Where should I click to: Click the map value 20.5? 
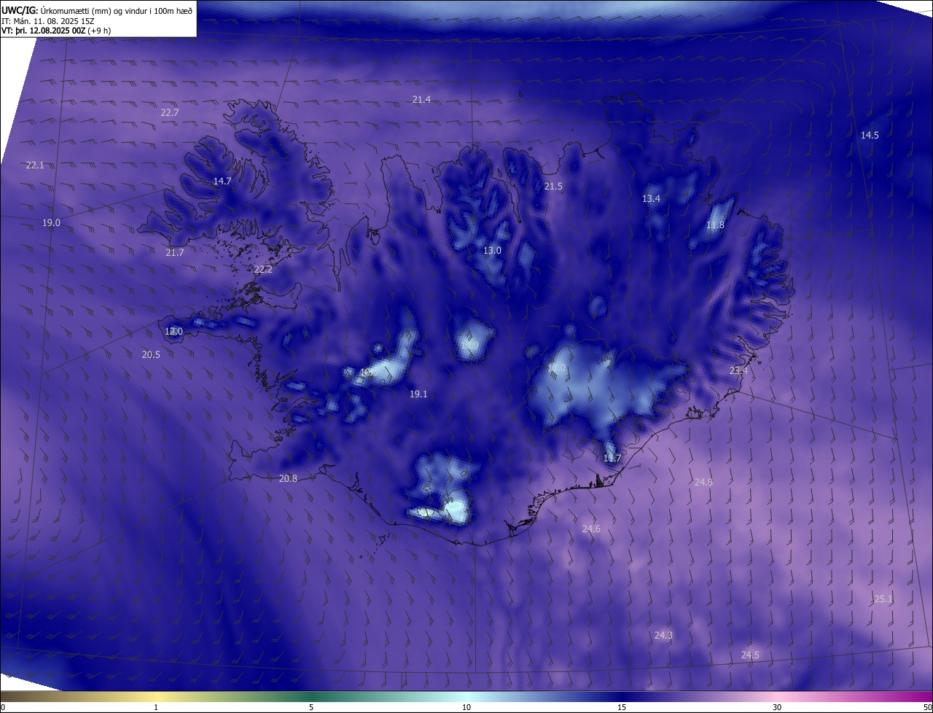point(151,355)
